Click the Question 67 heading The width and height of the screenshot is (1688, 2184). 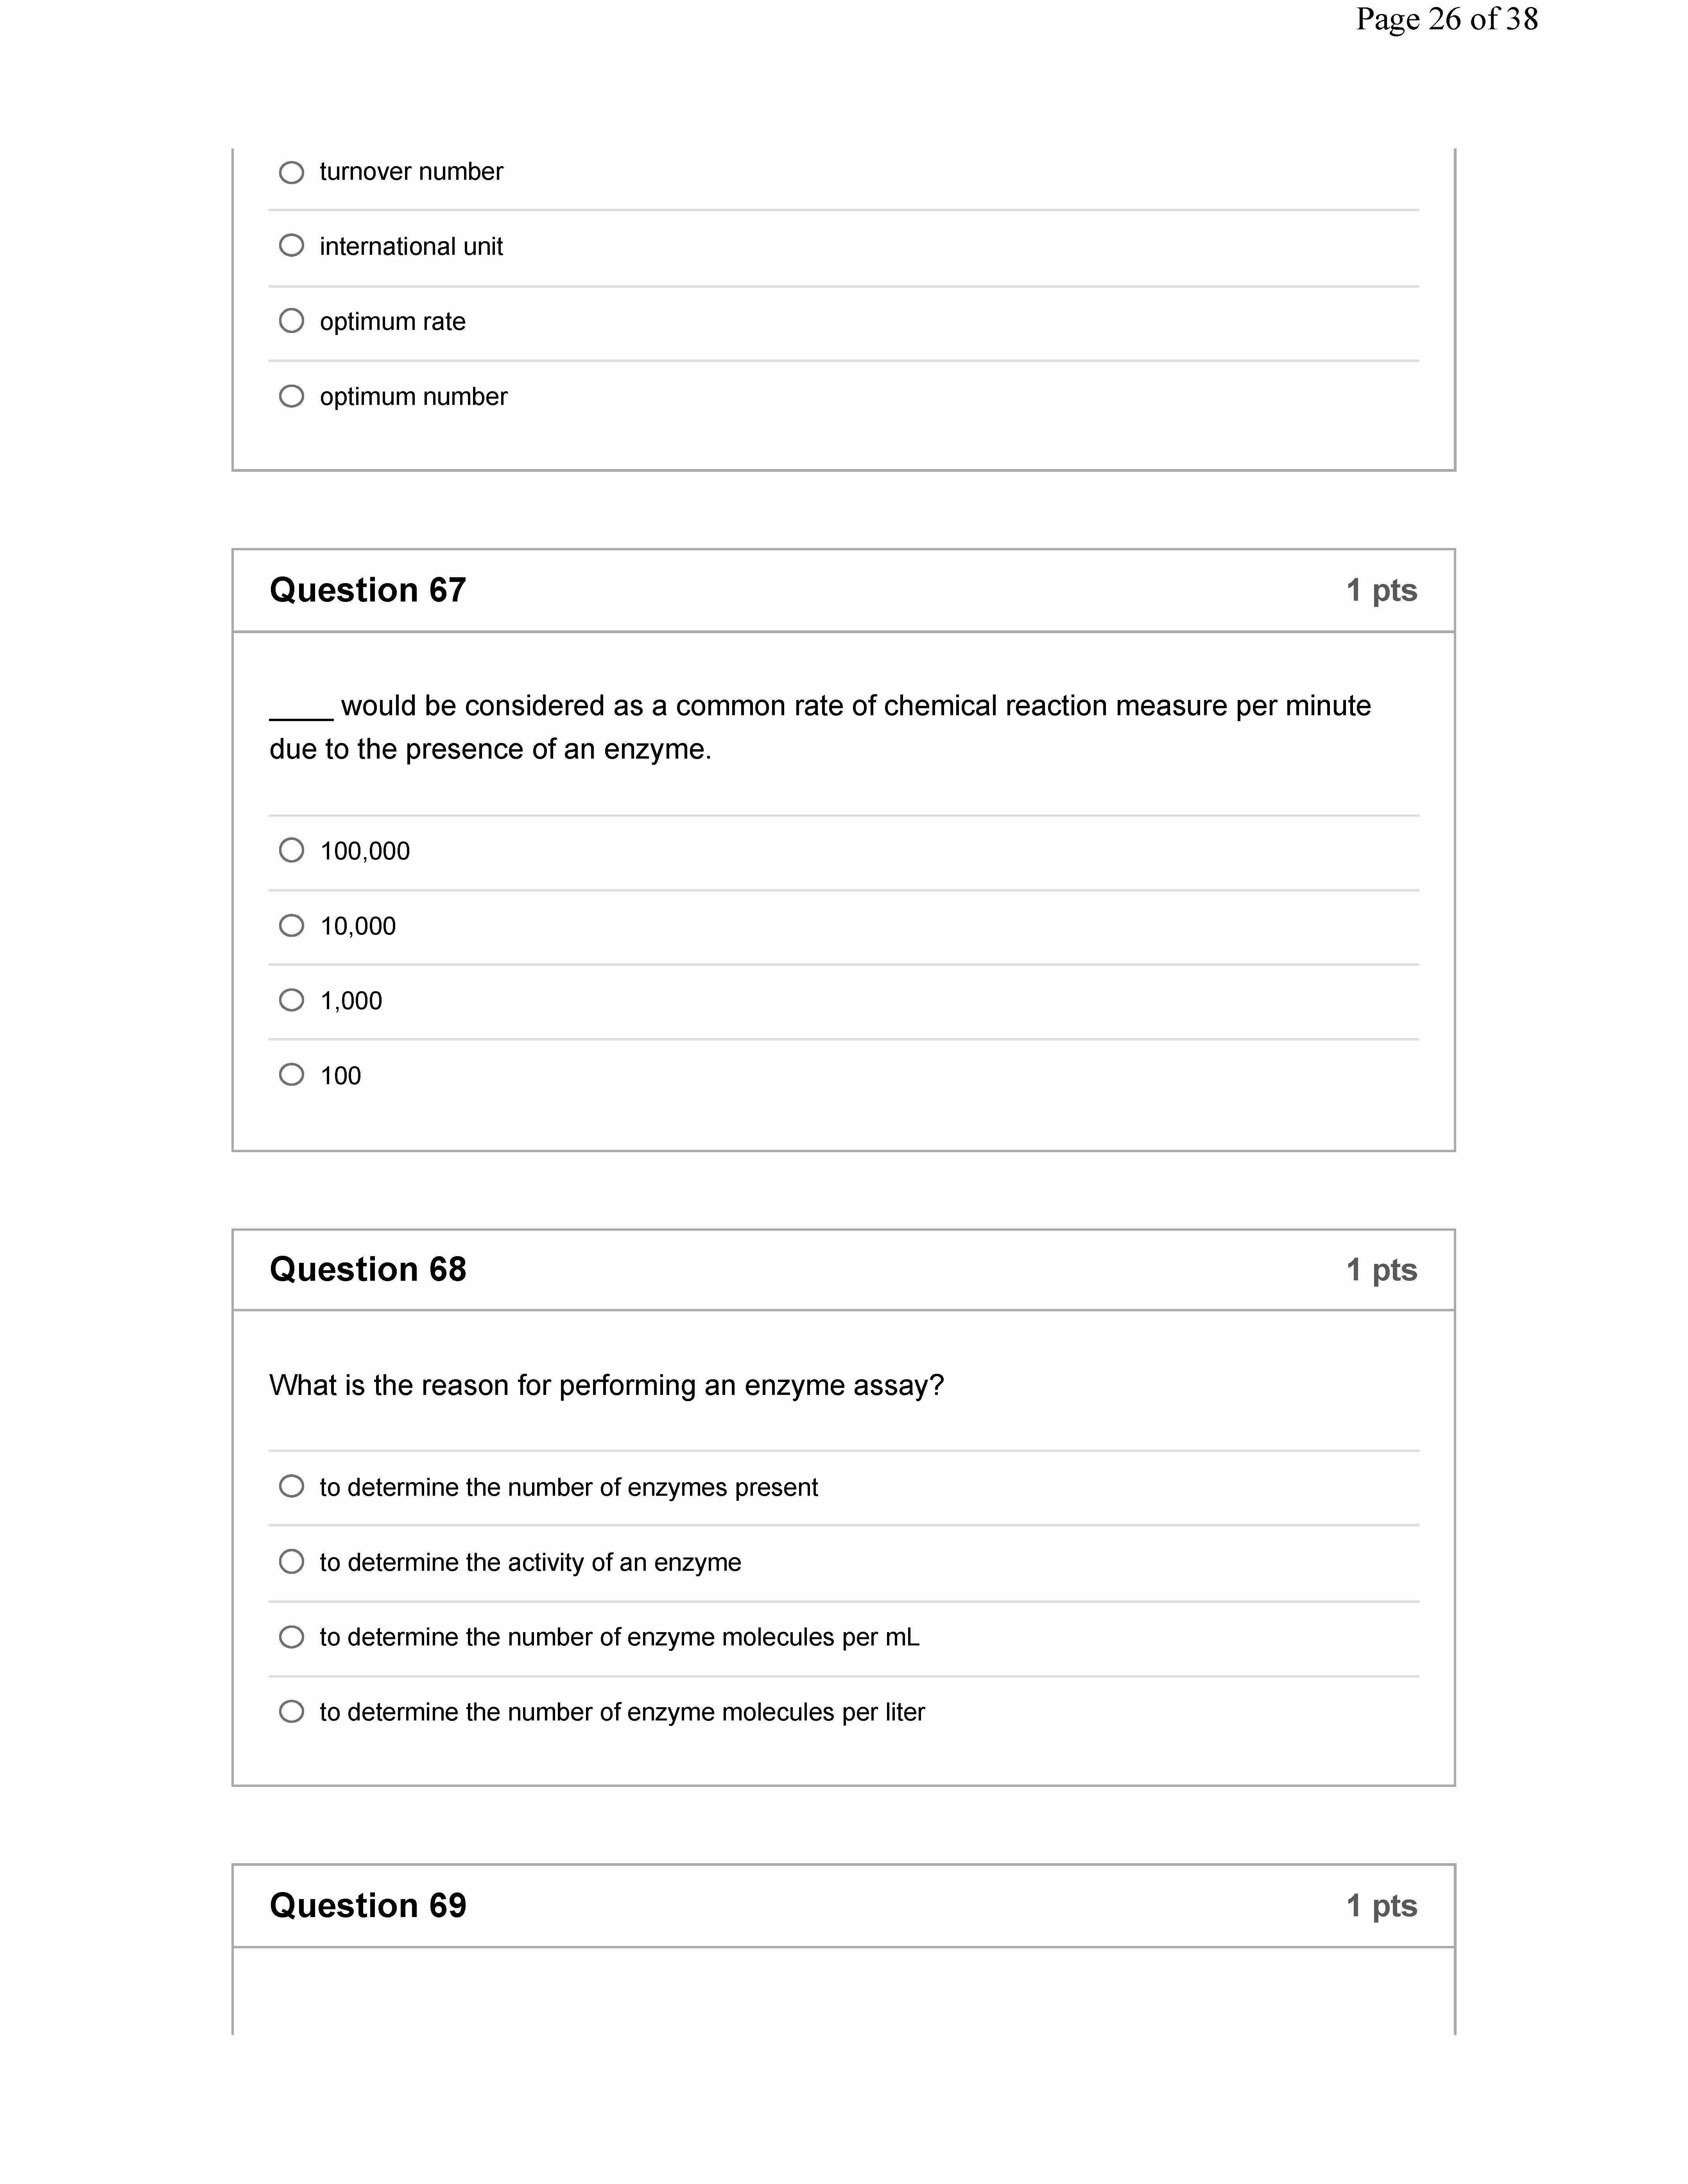(367, 590)
